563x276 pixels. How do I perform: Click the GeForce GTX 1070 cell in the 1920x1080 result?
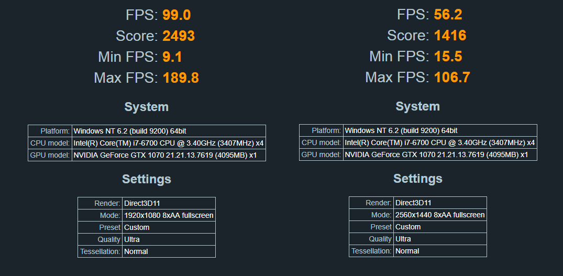[x=169, y=155]
